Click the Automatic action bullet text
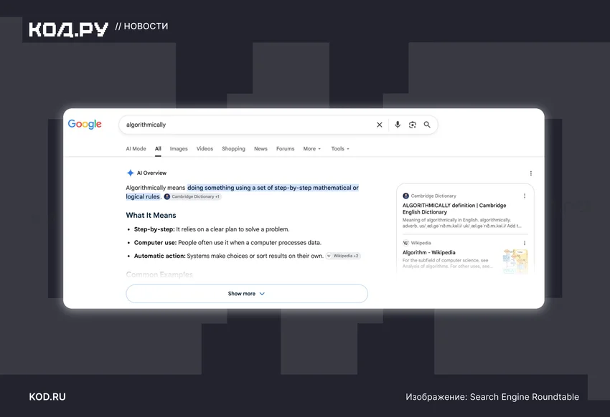The width and height of the screenshot is (610, 417). pyautogui.click(x=229, y=256)
